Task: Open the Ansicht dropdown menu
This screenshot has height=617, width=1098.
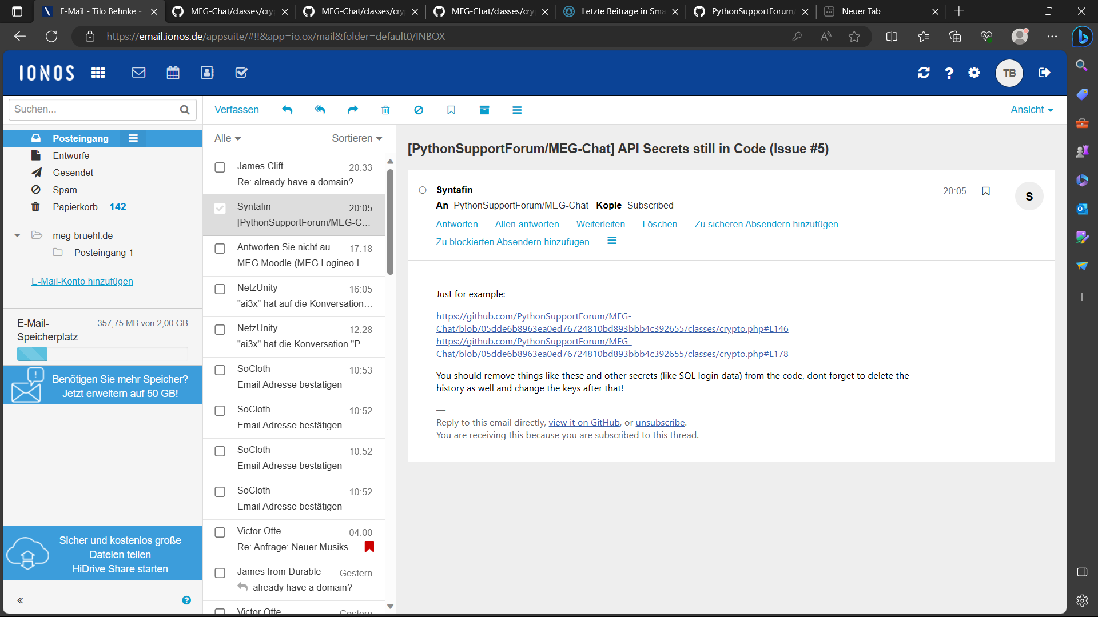Action: 1032,110
